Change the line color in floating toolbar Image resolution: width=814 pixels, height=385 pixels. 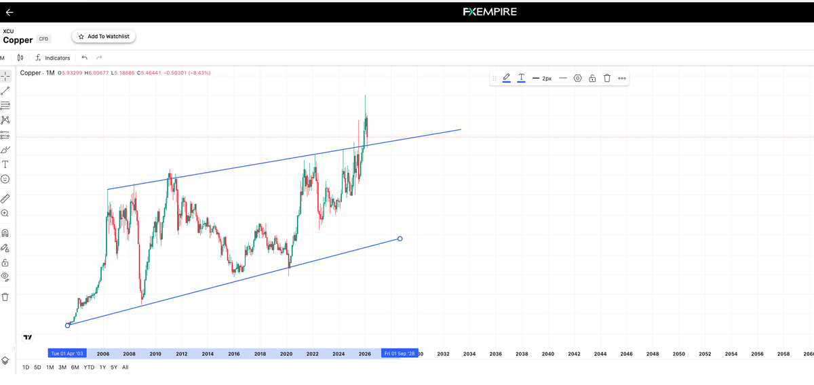pos(507,78)
